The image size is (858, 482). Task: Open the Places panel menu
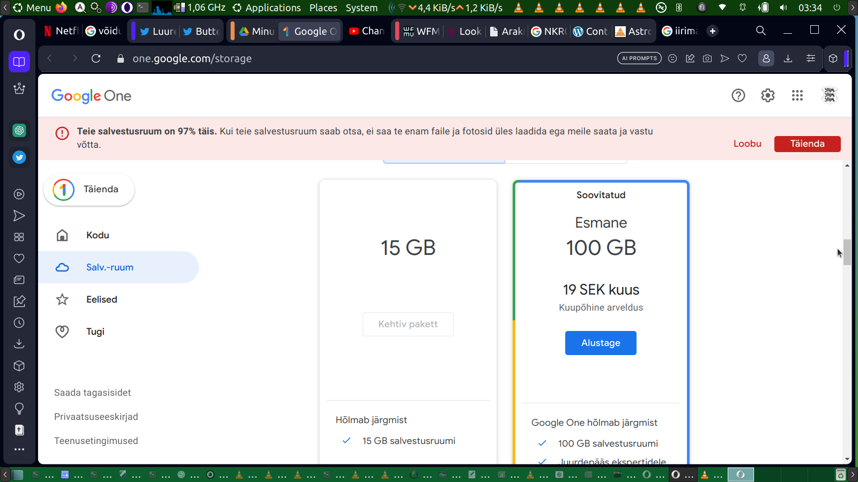[x=323, y=7]
